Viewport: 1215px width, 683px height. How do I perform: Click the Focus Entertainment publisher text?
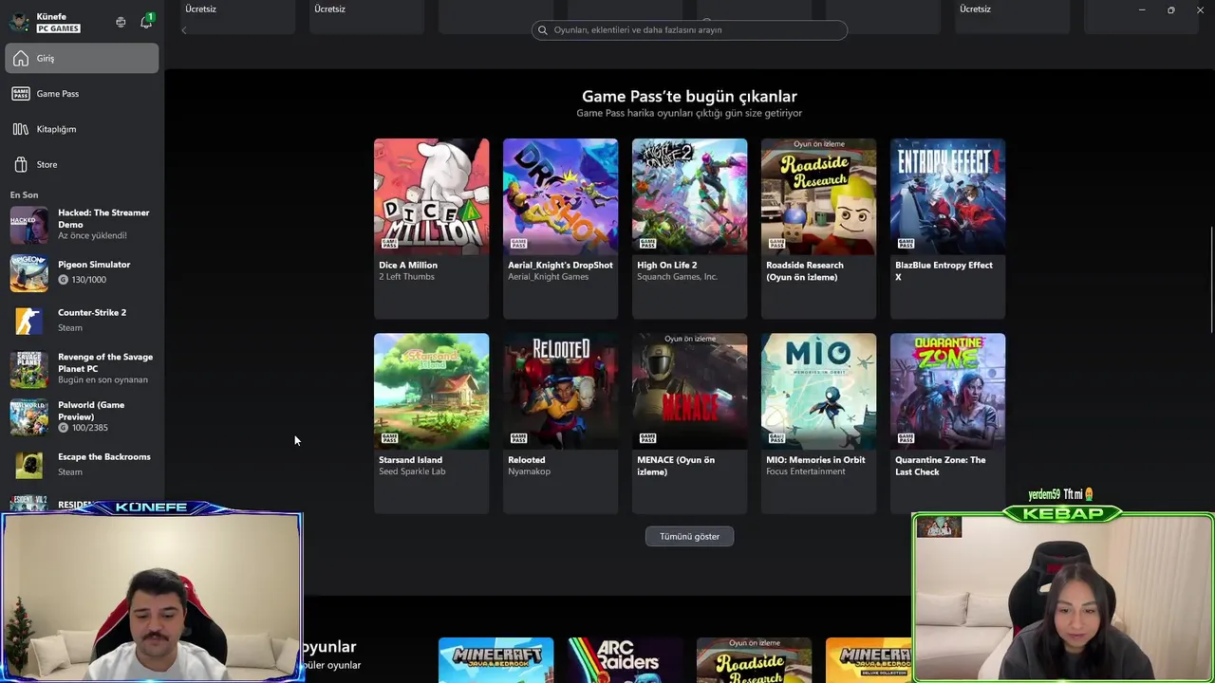805,471
